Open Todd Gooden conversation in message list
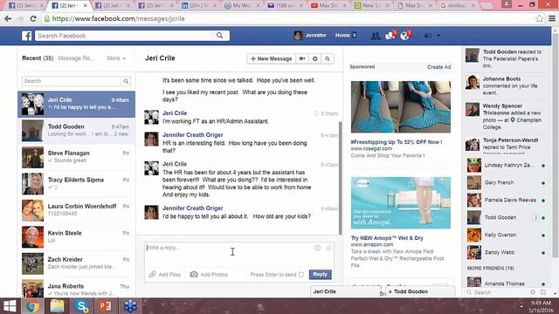This screenshot has height=314, width=559. 76,131
